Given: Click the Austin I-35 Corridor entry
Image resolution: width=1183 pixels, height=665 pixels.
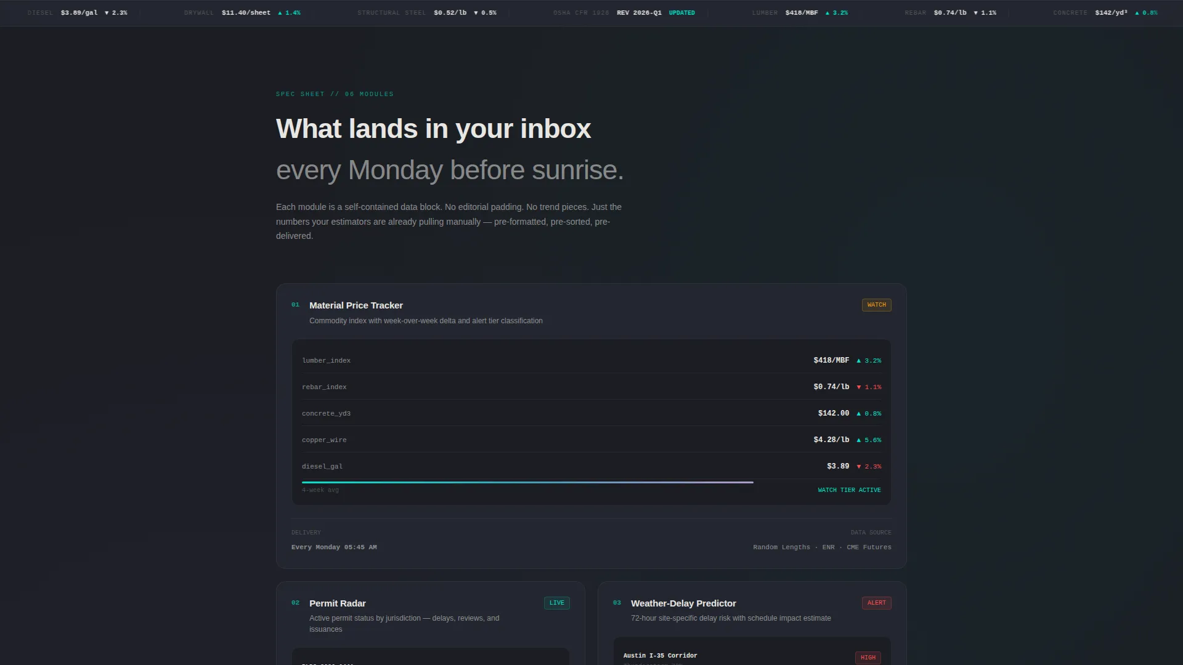Looking at the screenshot, I should (660, 656).
